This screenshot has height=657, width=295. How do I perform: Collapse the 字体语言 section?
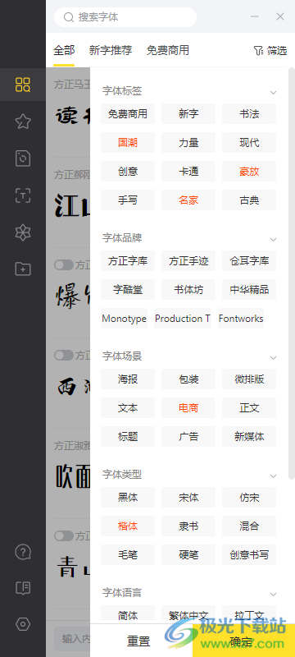point(273,594)
